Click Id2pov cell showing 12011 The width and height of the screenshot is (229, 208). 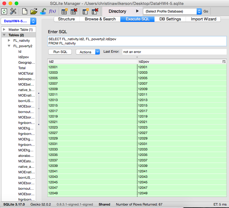pos(182,94)
